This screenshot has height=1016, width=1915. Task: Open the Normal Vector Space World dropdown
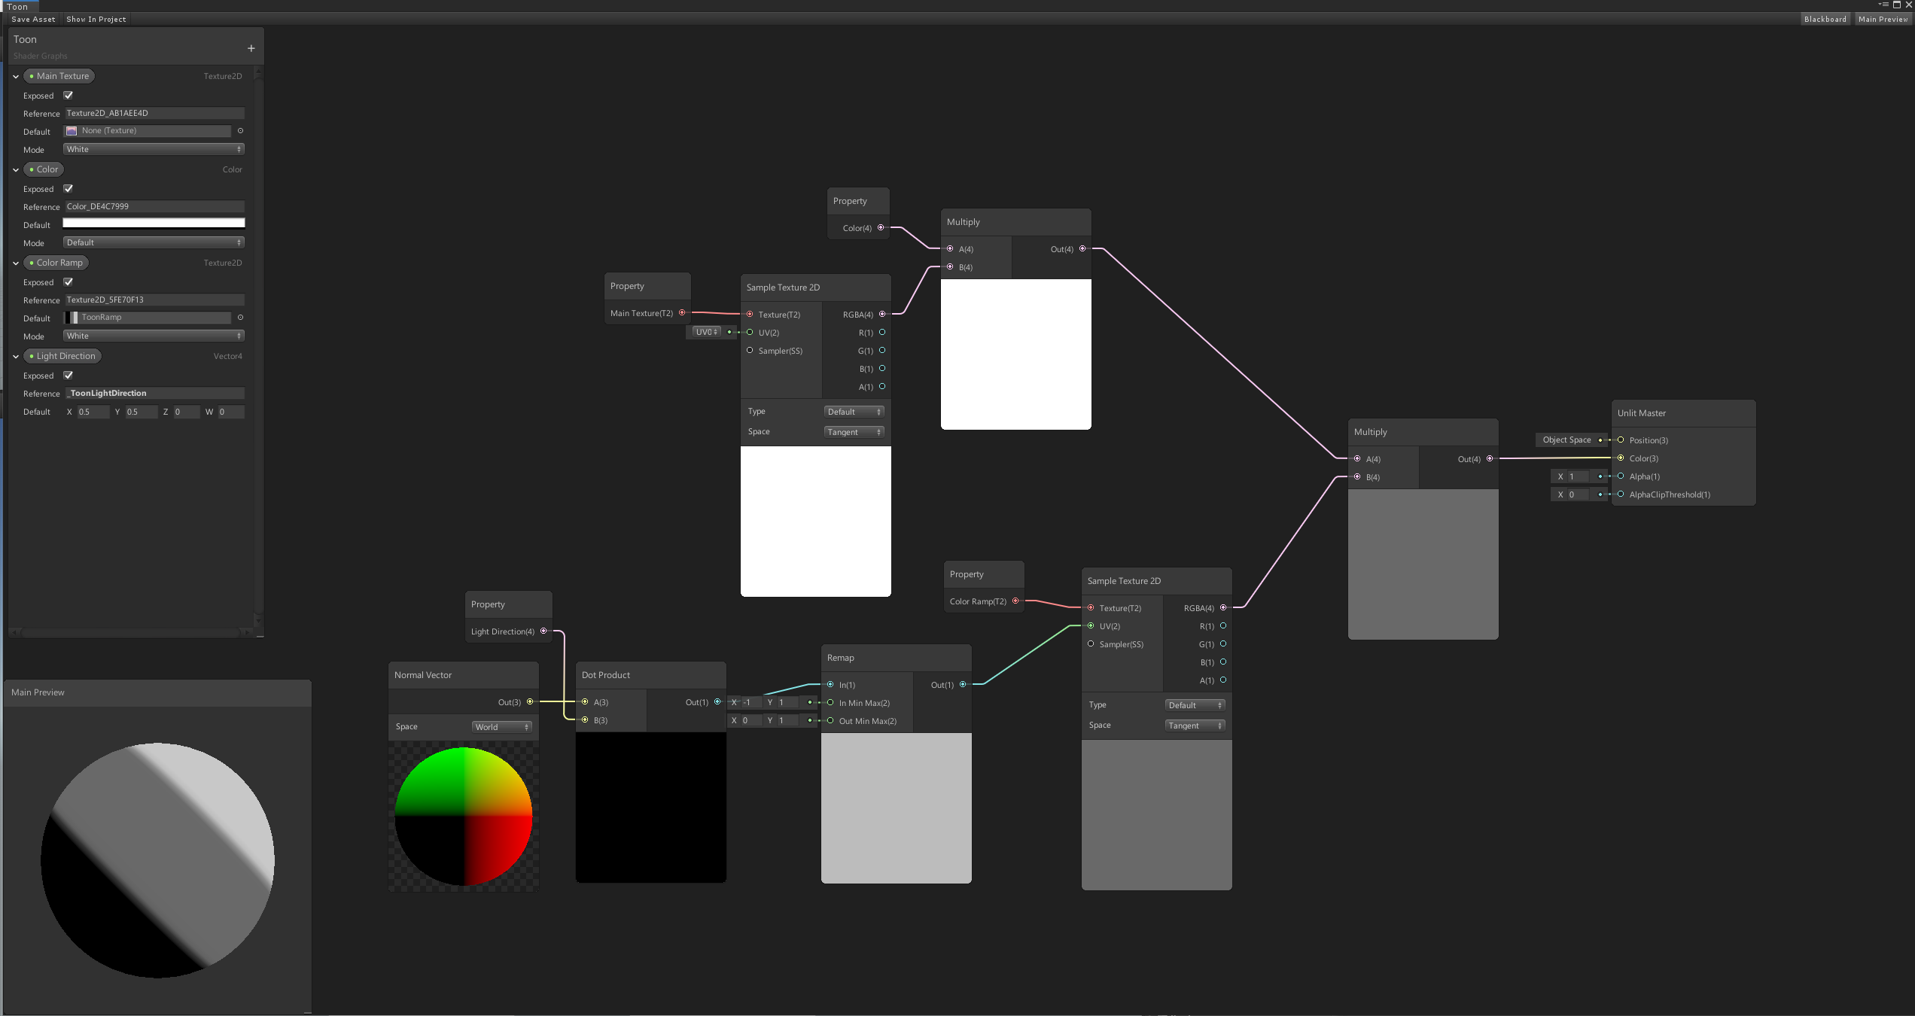(x=502, y=727)
